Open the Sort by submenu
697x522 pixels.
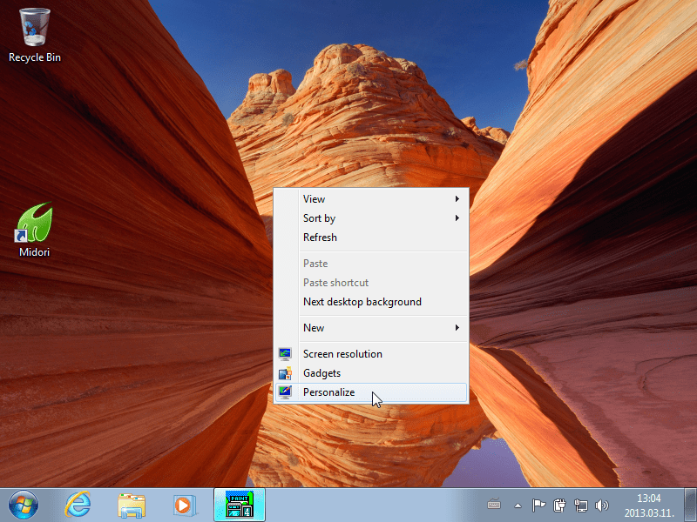pyautogui.click(x=371, y=218)
